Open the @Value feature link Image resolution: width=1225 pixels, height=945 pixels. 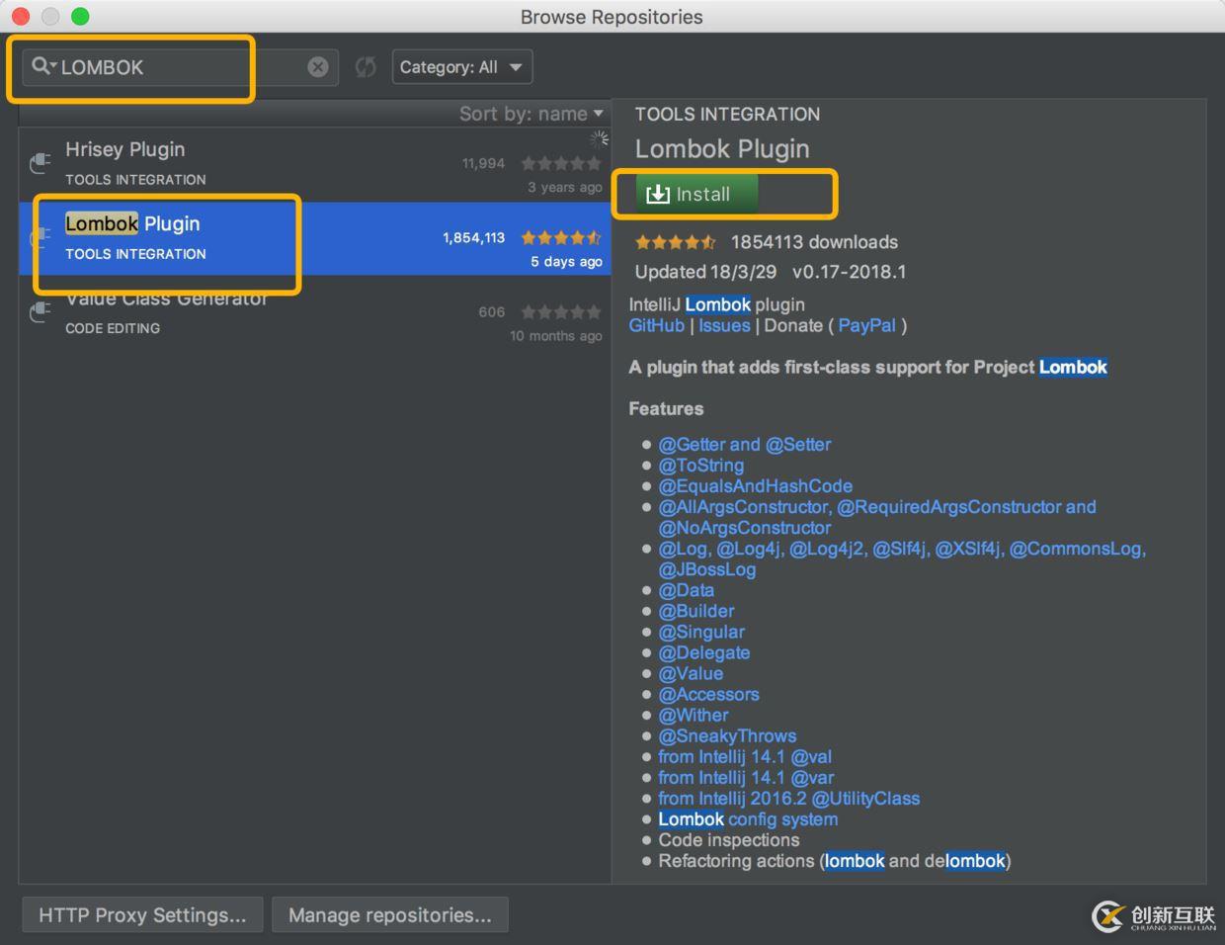pos(691,673)
